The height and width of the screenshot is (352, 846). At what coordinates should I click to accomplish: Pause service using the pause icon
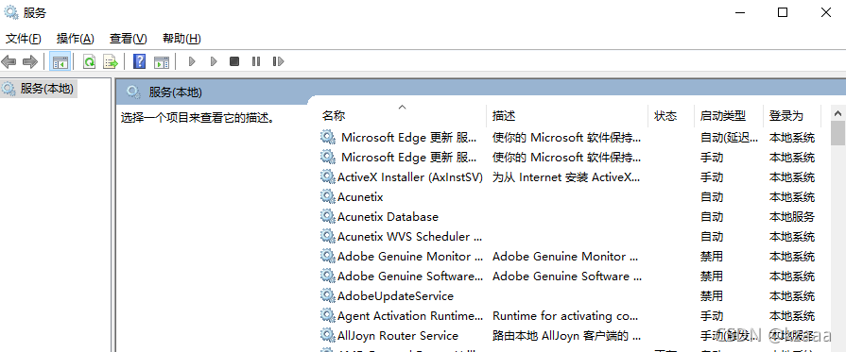[x=256, y=61]
